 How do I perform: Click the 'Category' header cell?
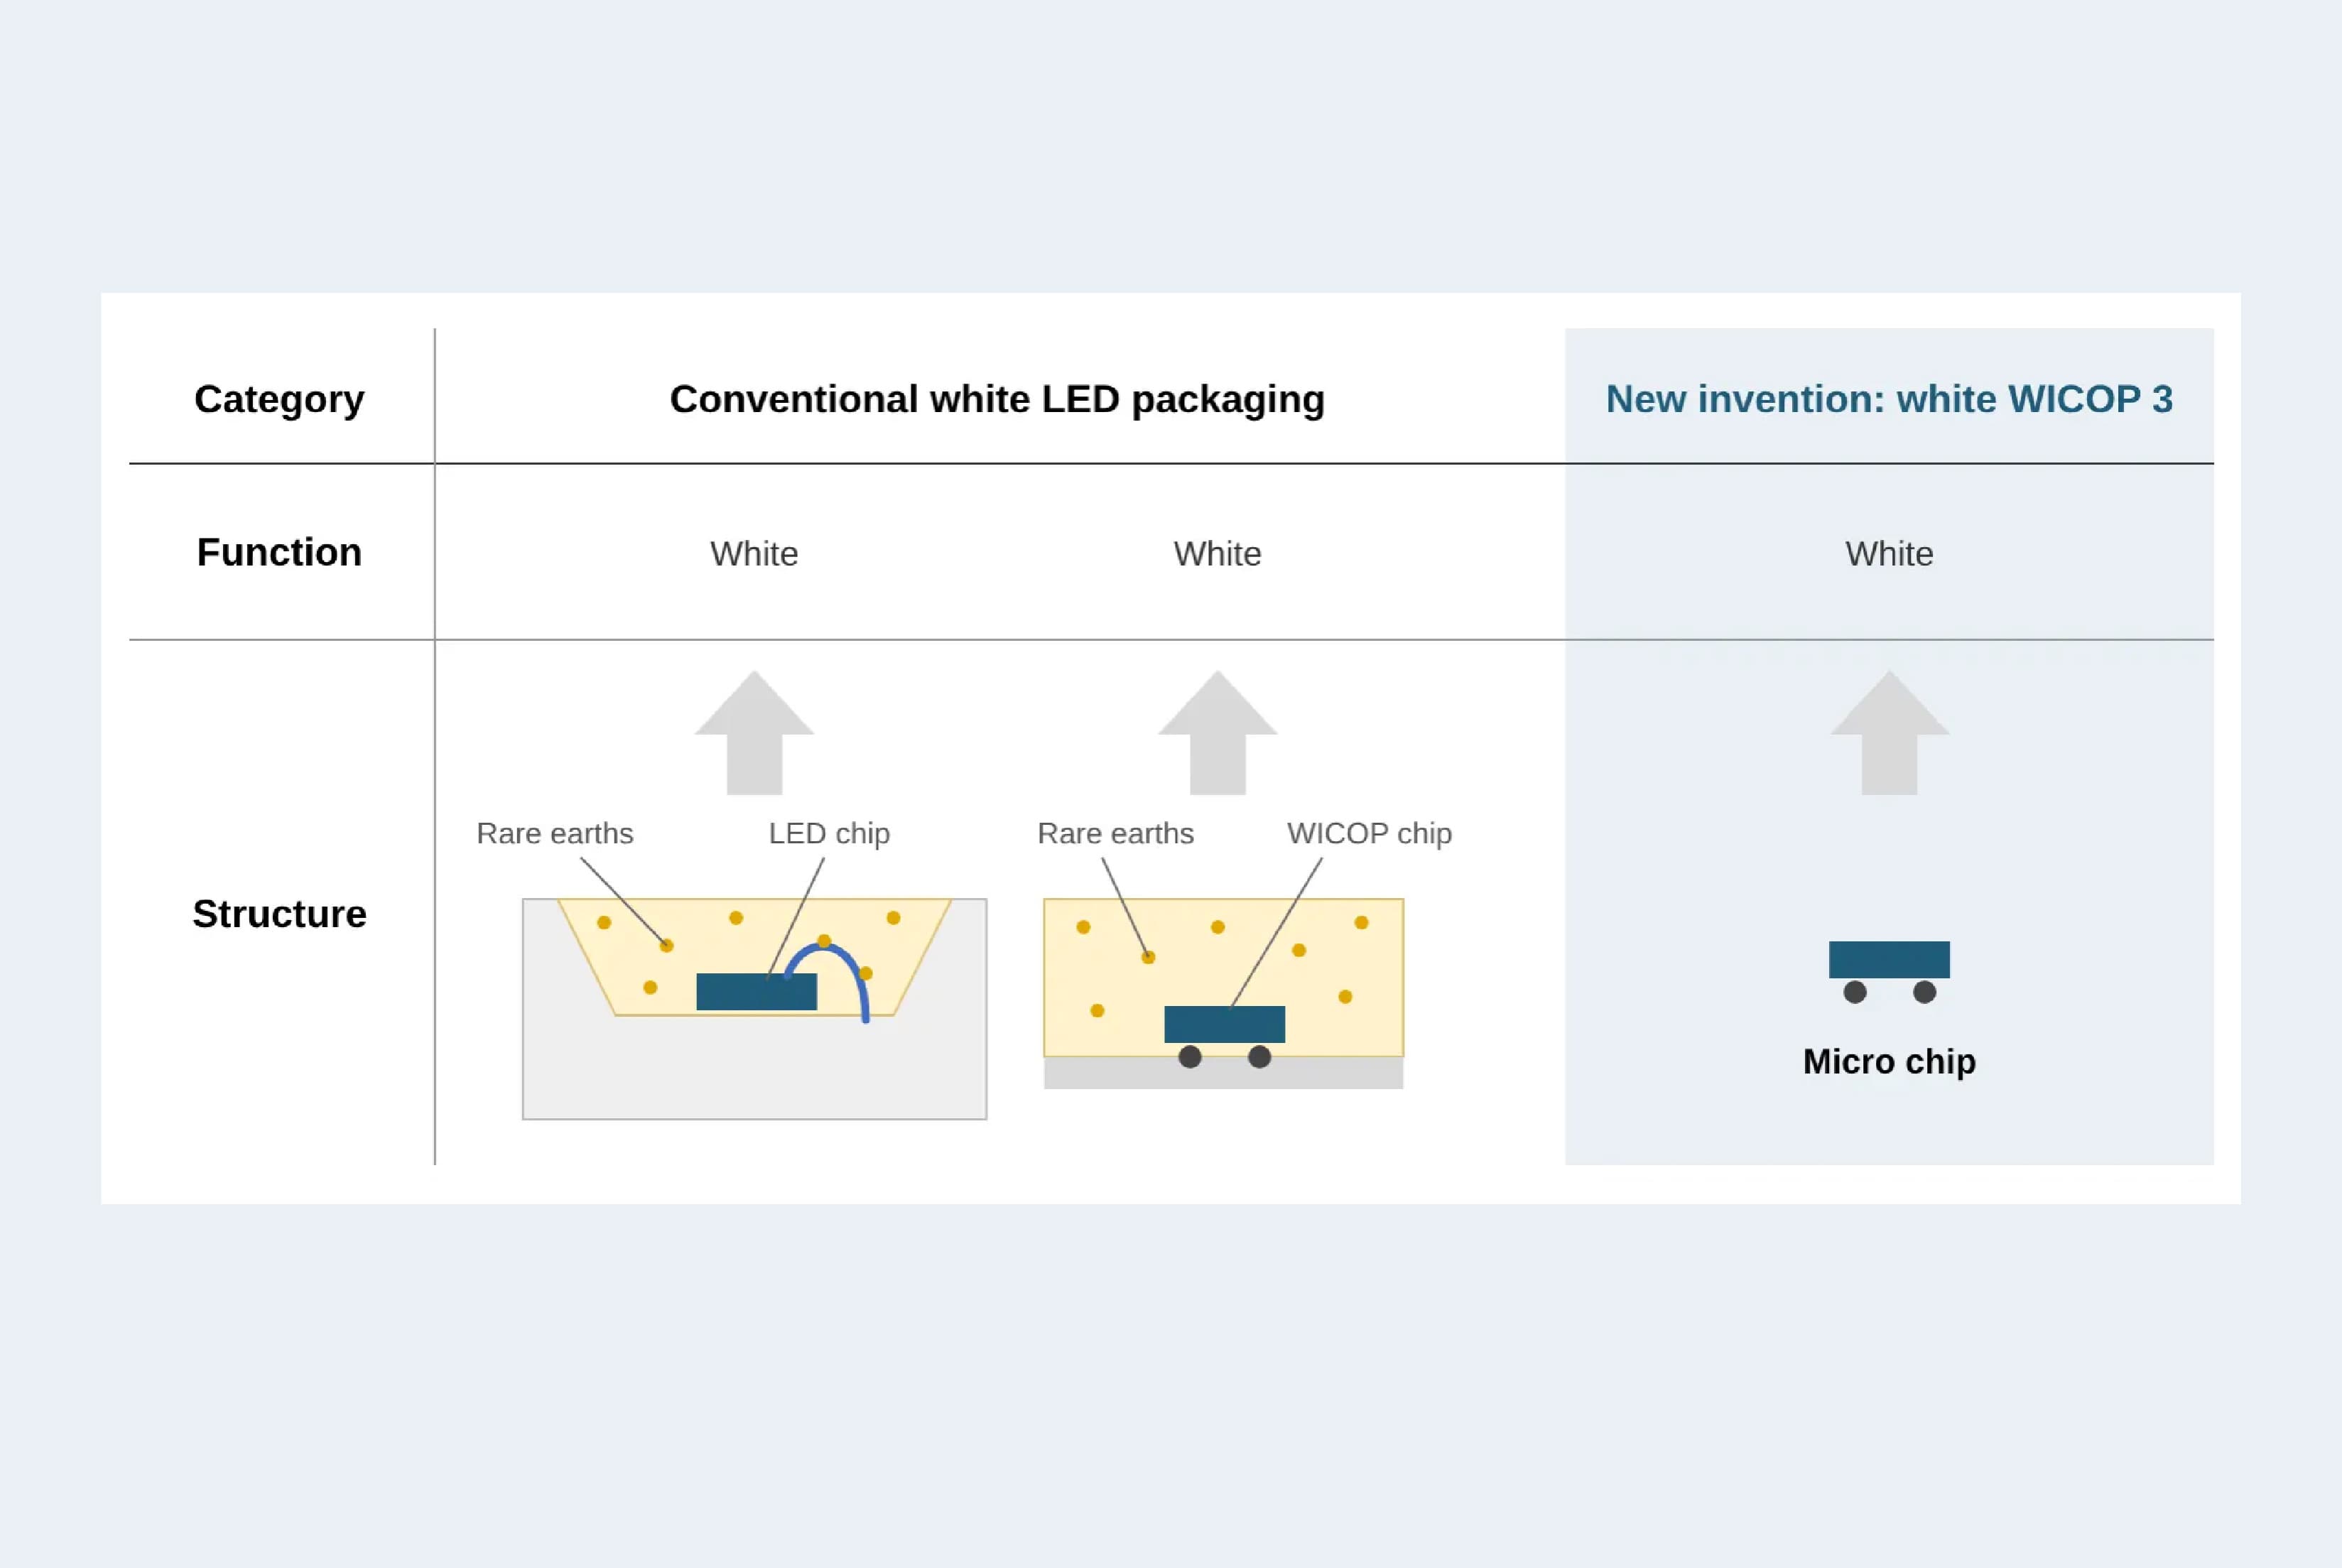[x=279, y=399]
